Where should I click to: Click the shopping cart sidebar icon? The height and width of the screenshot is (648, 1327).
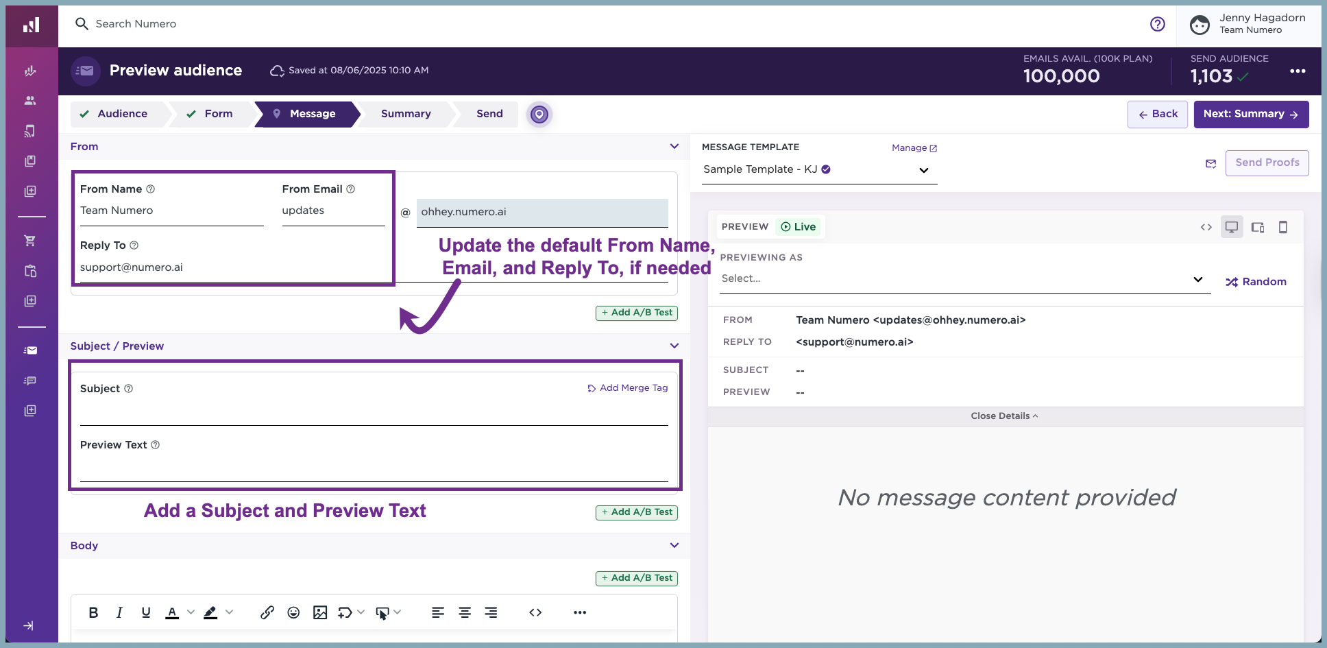pos(30,241)
